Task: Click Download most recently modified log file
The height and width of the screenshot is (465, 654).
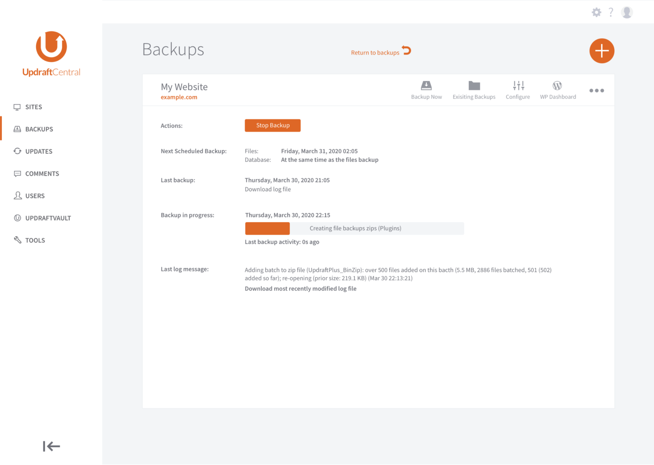Action: click(x=300, y=288)
